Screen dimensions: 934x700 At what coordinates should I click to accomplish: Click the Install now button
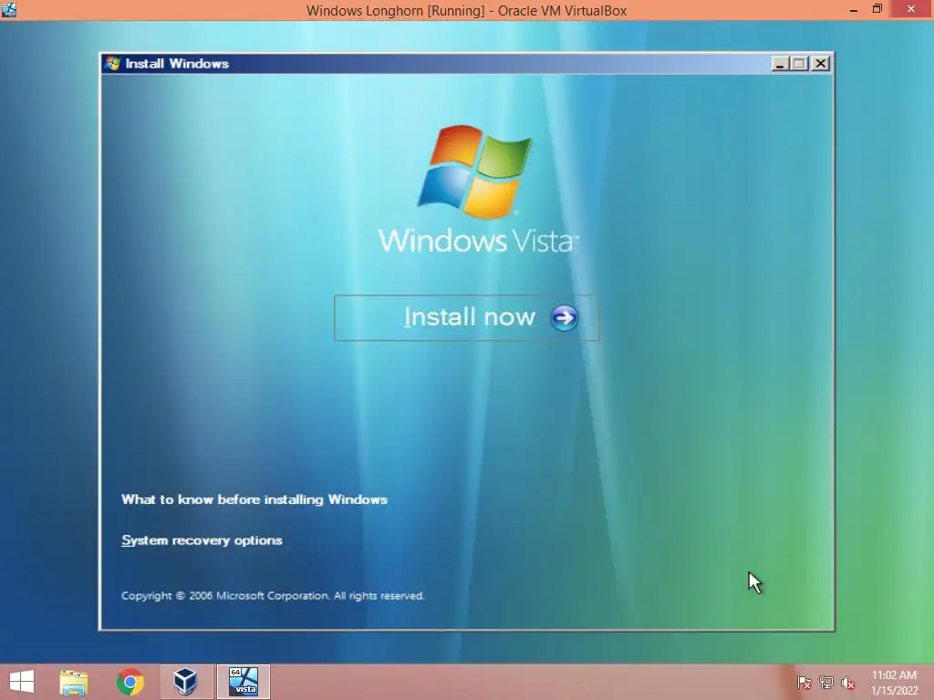pyautogui.click(x=466, y=318)
